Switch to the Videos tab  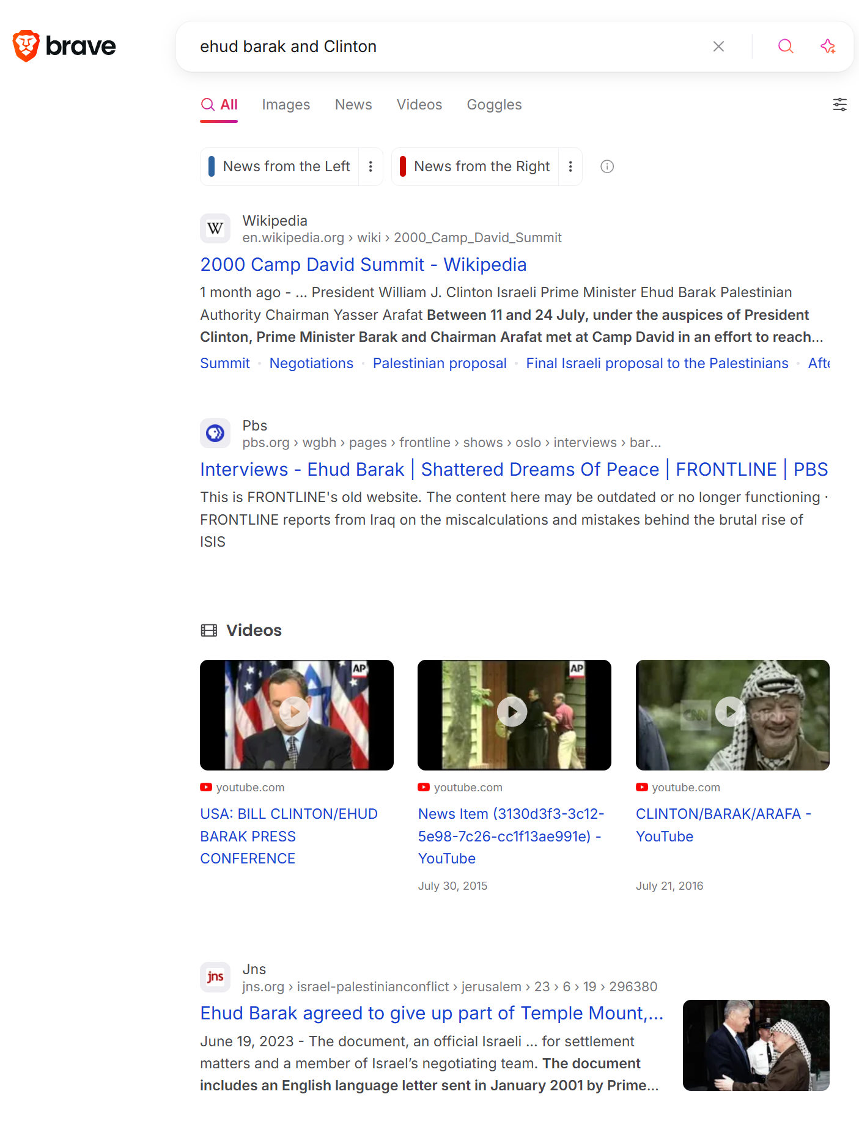pos(419,105)
